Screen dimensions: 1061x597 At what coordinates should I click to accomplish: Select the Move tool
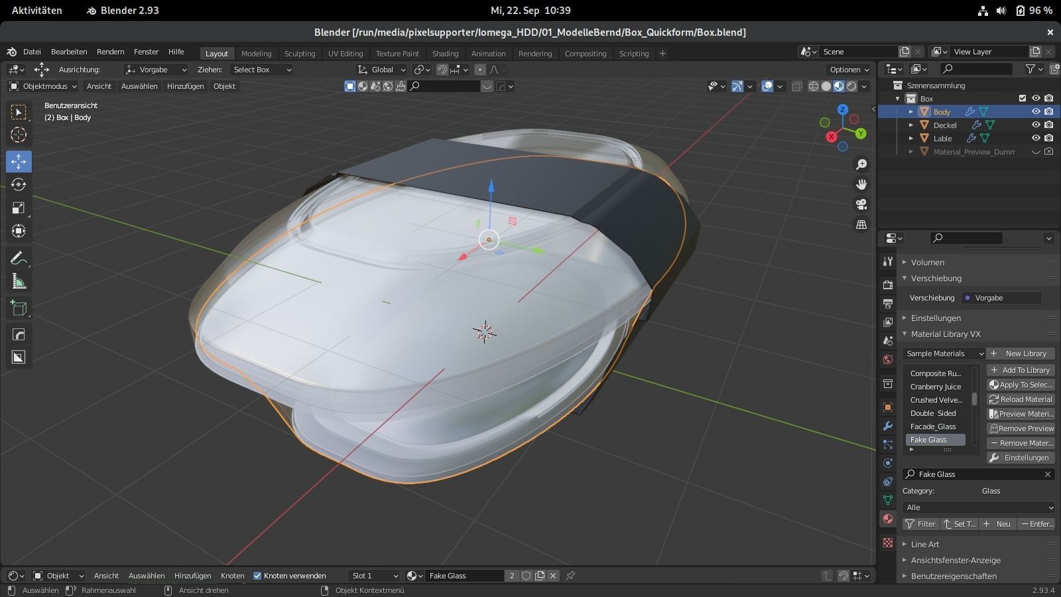(x=19, y=161)
